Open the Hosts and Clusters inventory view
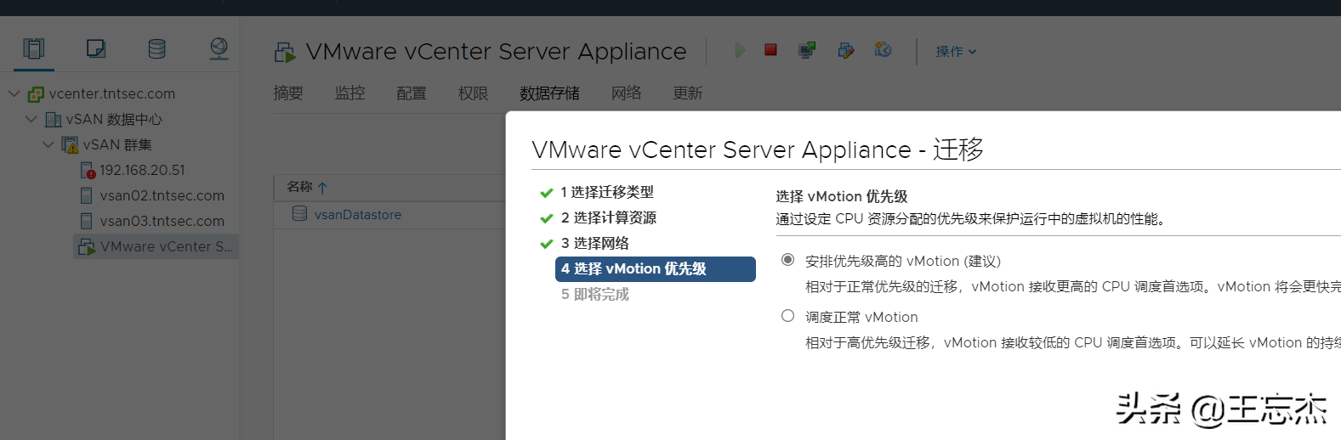The image size is (1341, 440). coord(34,48)
